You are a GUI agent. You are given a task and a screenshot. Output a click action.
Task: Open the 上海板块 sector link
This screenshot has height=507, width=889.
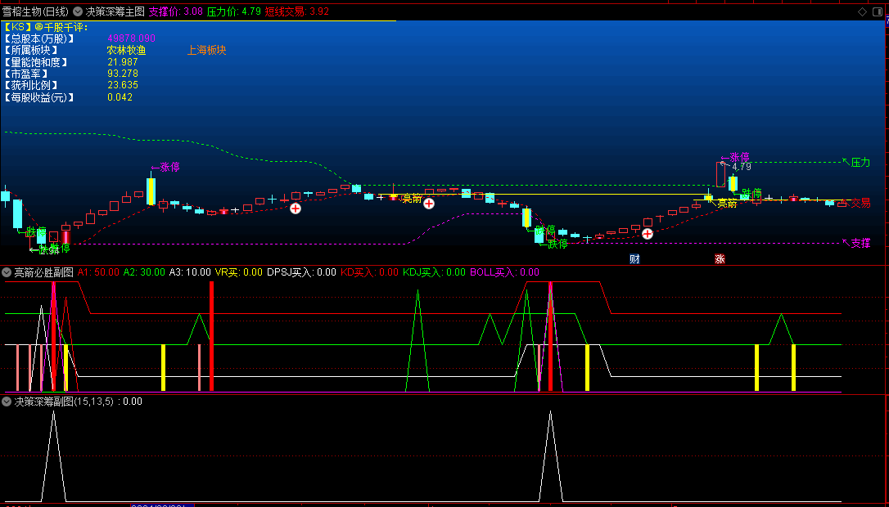pos(206,51)
